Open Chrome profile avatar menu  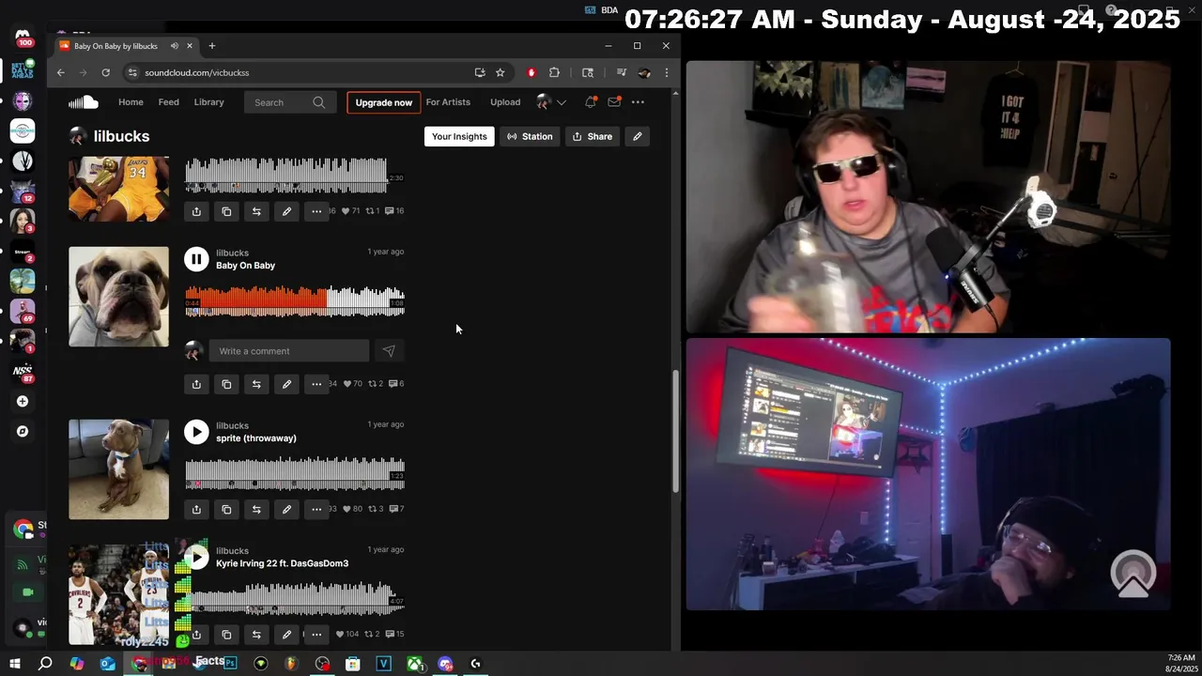pyautogui.click(x=644, y=72)
